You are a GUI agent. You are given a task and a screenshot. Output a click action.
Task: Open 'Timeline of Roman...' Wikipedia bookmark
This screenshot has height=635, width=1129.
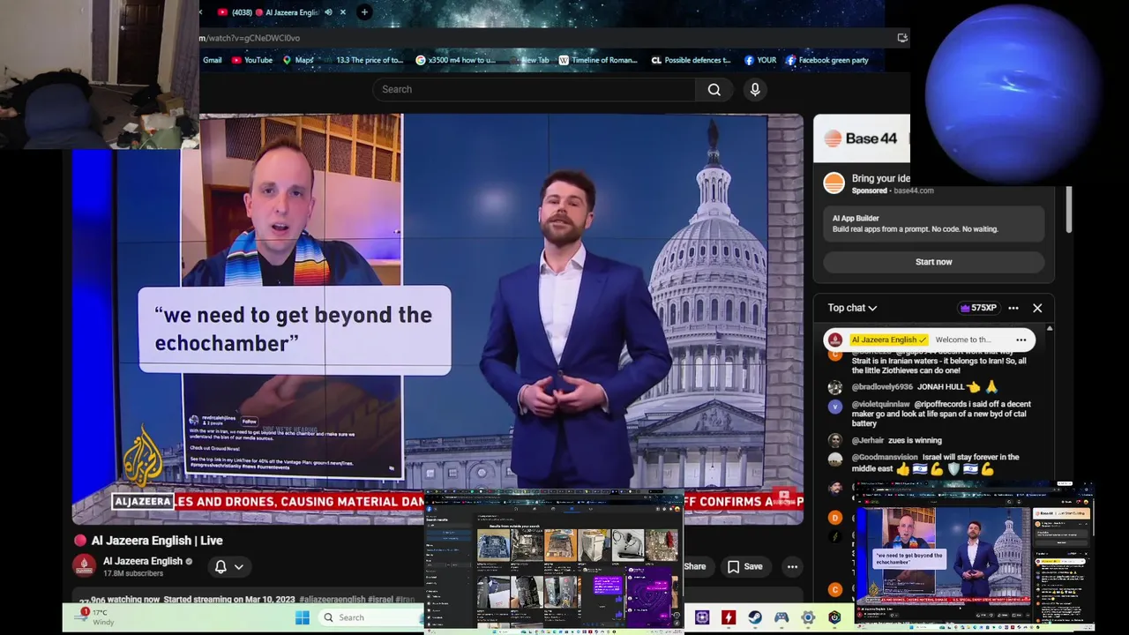pyautogui.click(x=597, y=60)
